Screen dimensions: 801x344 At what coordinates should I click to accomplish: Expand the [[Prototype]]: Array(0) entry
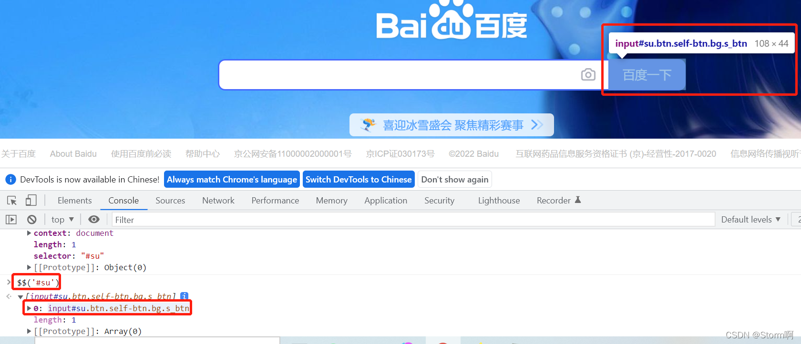(29, 331)
